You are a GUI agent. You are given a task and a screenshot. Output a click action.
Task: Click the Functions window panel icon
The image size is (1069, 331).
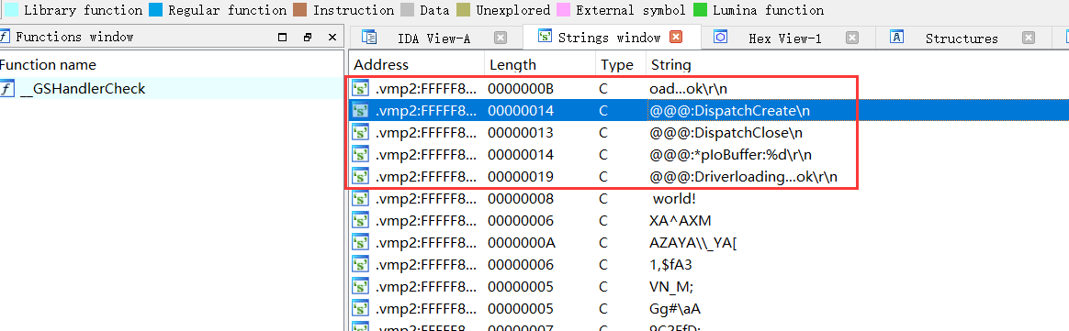(5, 37)
